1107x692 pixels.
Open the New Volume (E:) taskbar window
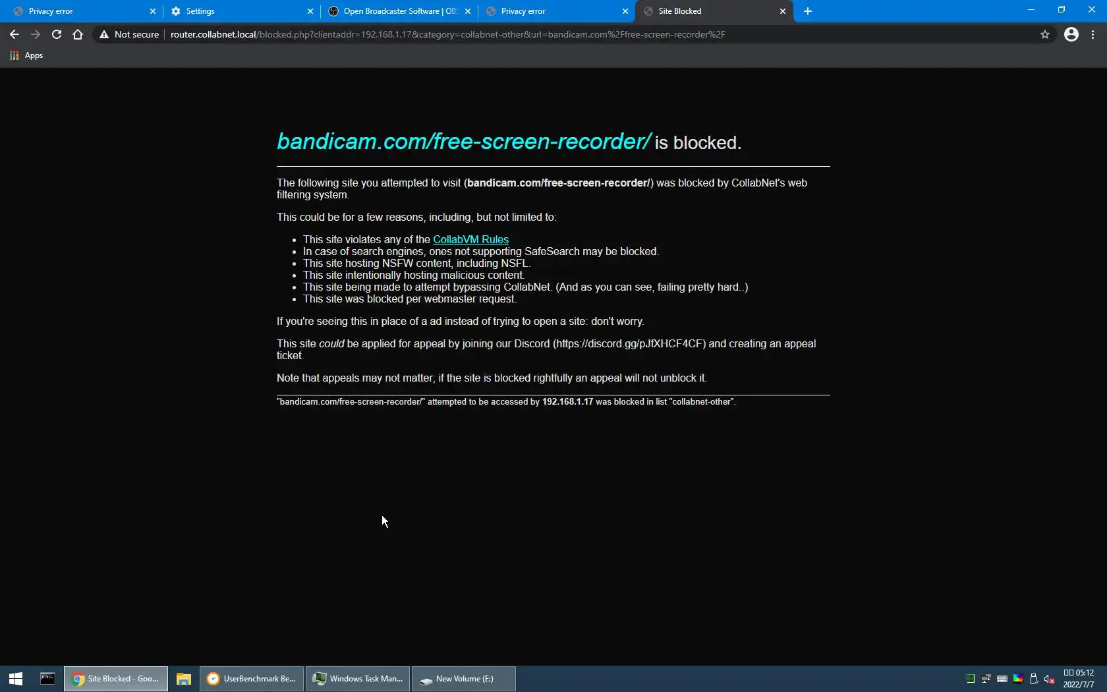coord(464,679)
